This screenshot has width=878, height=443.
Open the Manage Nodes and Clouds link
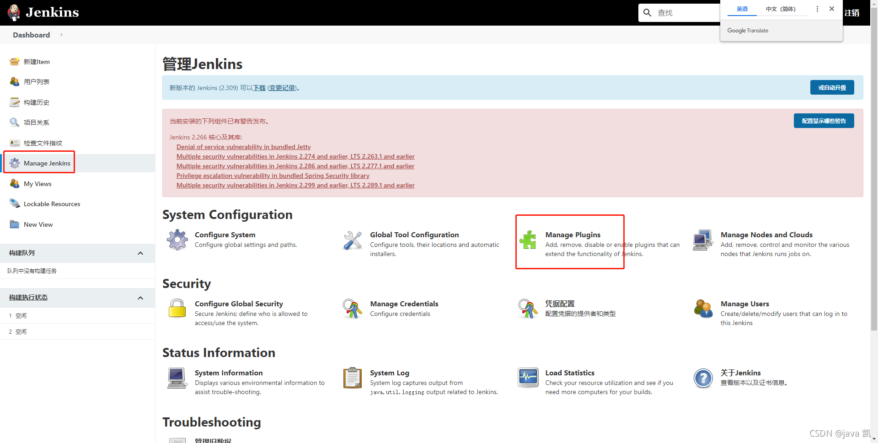click(x=766, y=235)
